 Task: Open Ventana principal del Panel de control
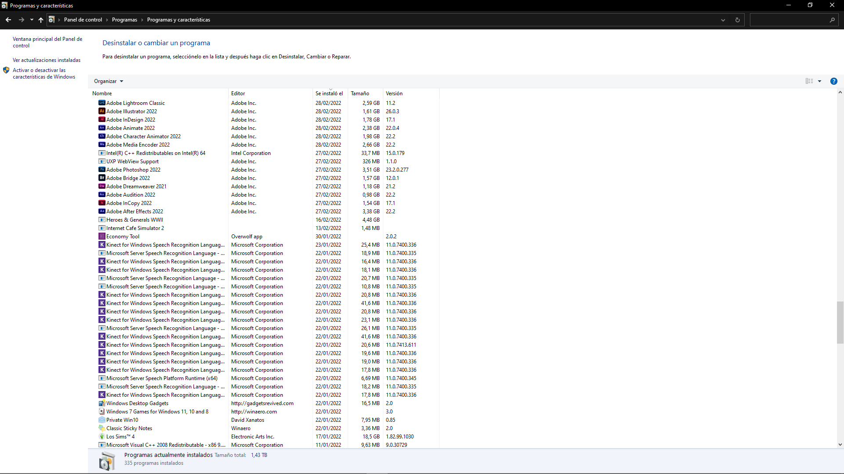click(x=47, y=42)
